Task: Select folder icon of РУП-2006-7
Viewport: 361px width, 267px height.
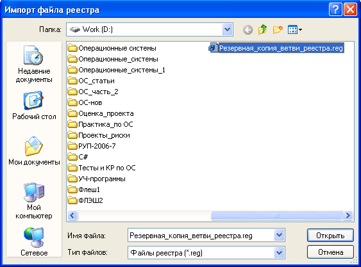Action: [72, 146]
